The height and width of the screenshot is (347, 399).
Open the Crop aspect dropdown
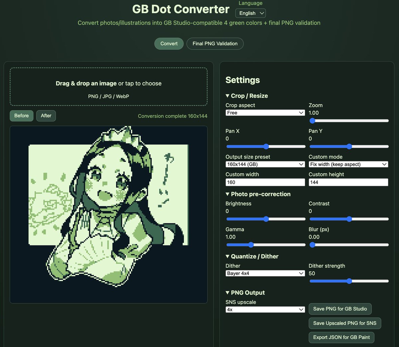tap(265, 113)
